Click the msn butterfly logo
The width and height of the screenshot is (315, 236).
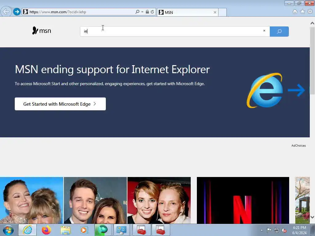click(x=42, y=30)
